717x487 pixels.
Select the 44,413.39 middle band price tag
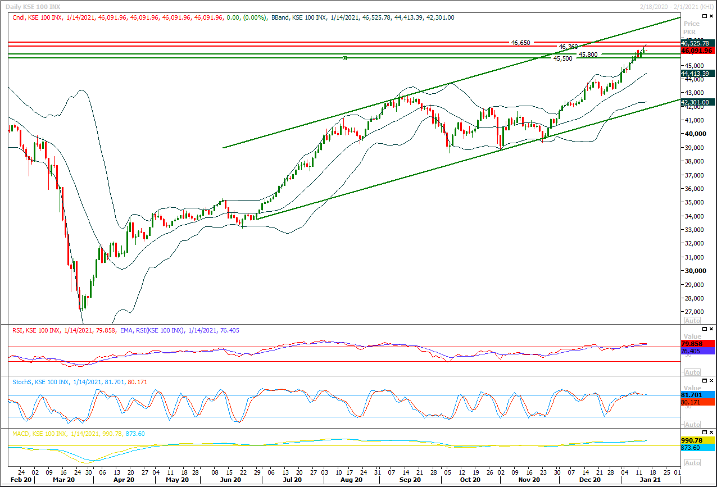[697, 74]
